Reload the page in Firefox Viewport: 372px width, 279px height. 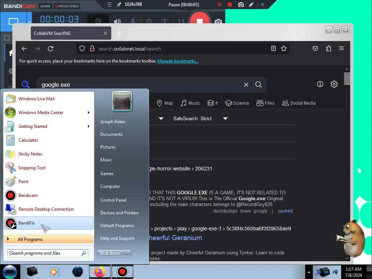pyautogui.click(x=50, y=49)
